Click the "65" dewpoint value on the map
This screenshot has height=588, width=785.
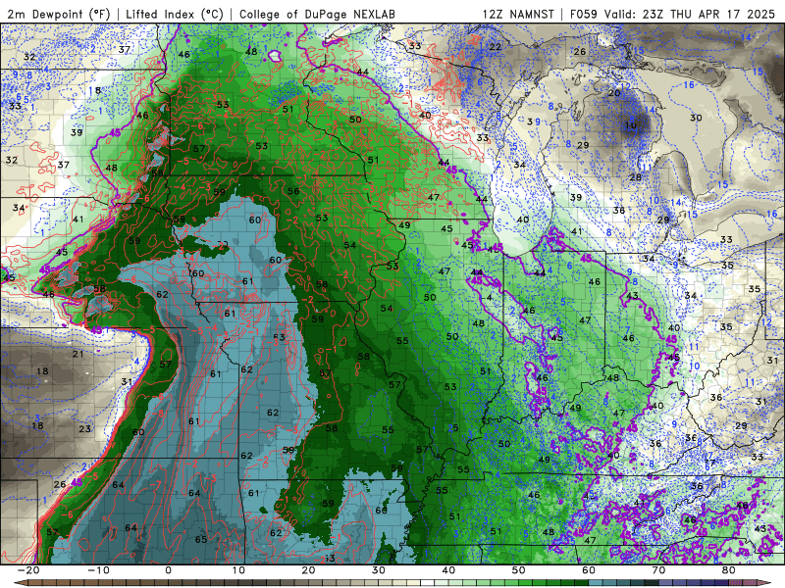[x=201, y=540]
